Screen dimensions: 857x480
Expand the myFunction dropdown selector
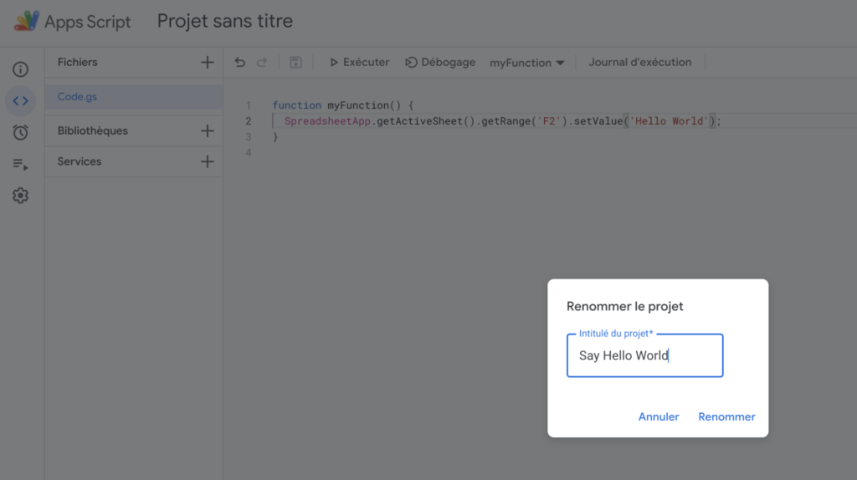[526, 63]
